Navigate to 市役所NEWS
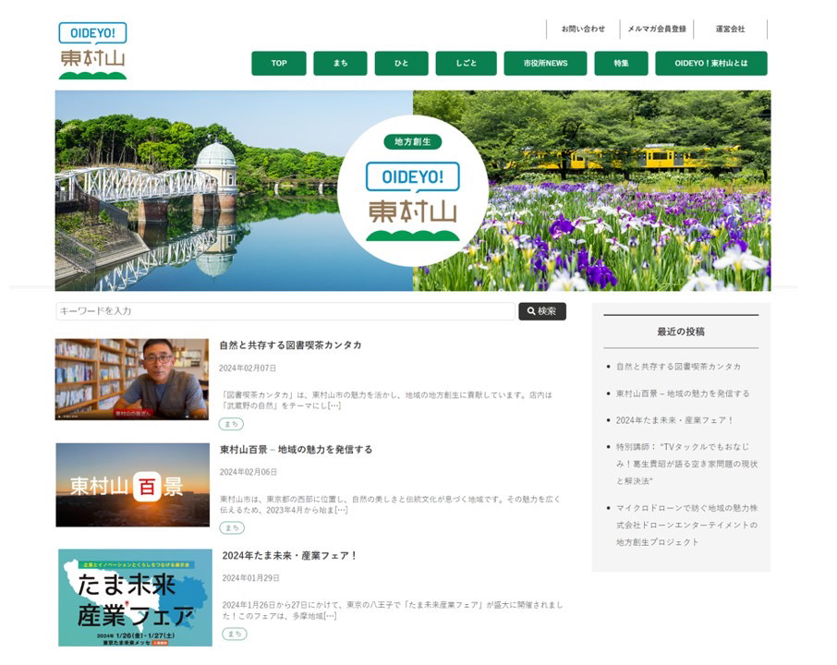Image resolution: width=837 pixels, height=665 pixels. click(x=545, y=64)
